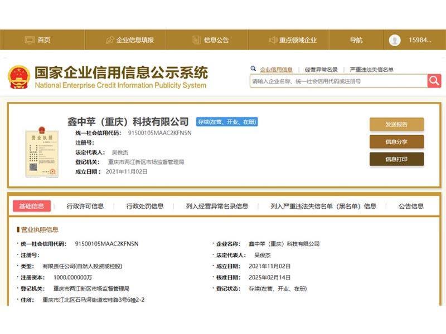Click the national emblem logo

[x=19, y=77]
